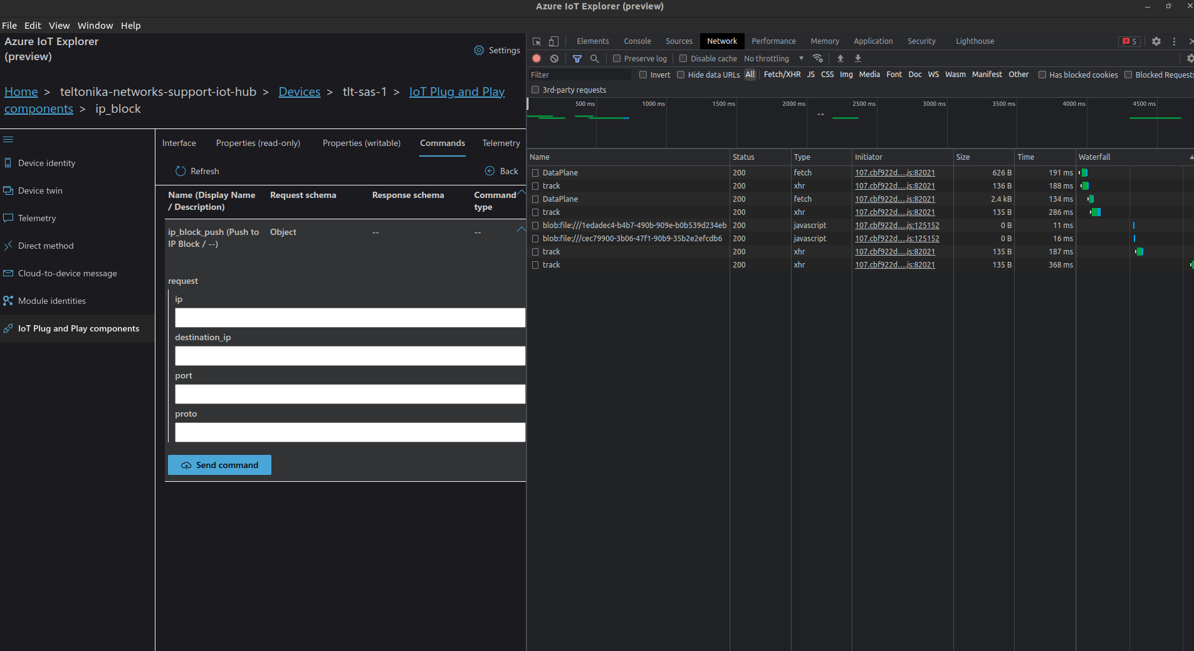Open Cloud-to-device message envelope icon
The image size is (1194, 651).
[x=8, y=273]
